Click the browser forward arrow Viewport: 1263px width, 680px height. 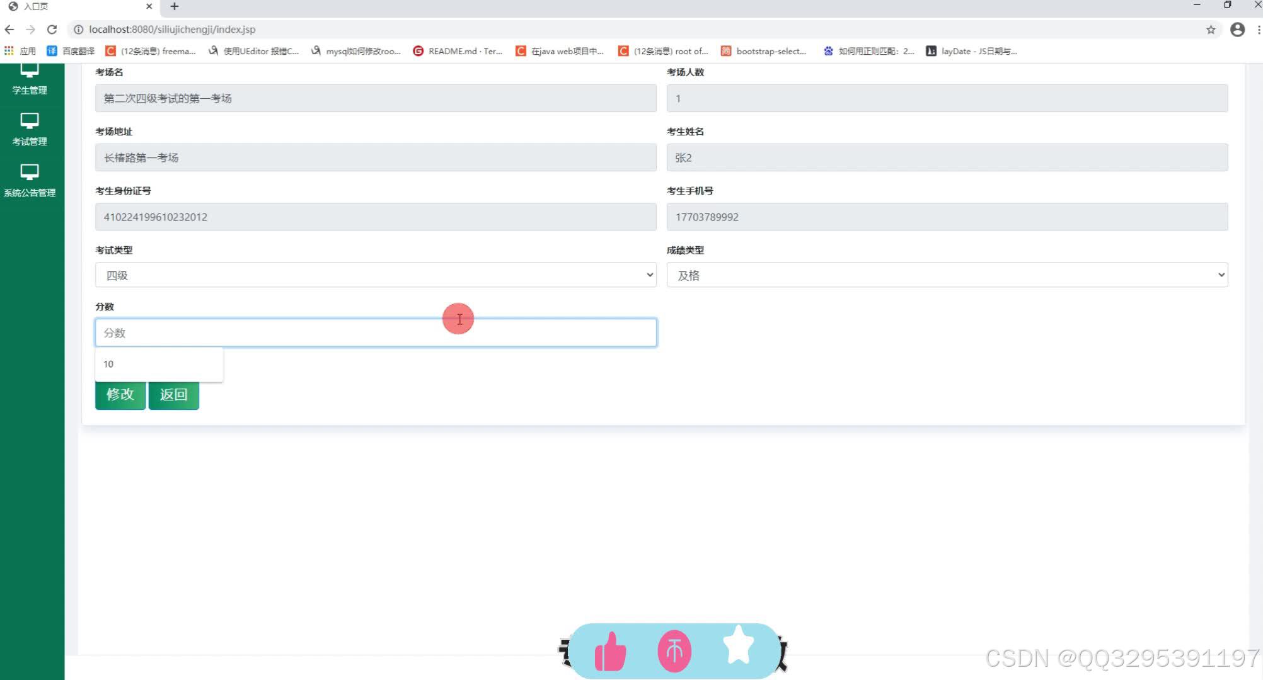point(30,30)
